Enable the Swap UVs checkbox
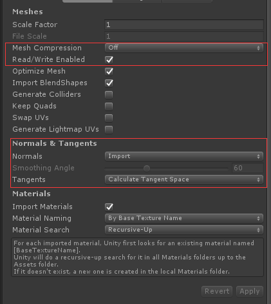 (x=109, y=118)
